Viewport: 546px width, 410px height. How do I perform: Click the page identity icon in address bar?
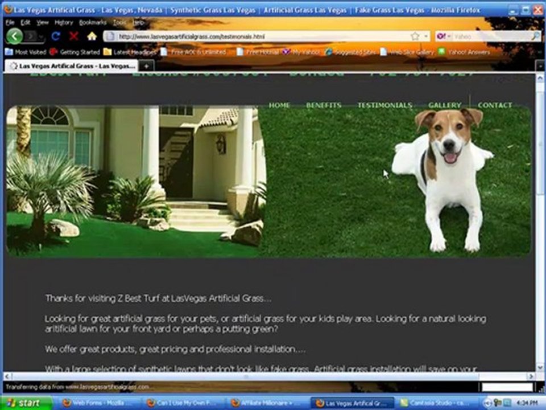point(110,36)
